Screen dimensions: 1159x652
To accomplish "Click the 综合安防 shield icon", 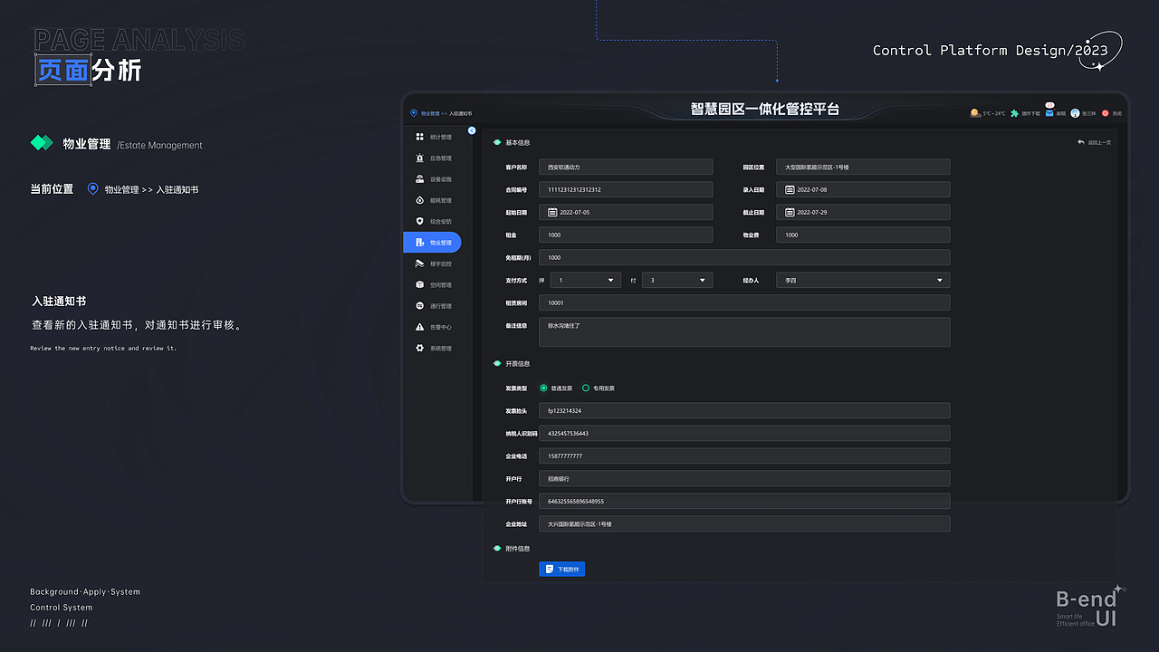I will coord(419,221).
